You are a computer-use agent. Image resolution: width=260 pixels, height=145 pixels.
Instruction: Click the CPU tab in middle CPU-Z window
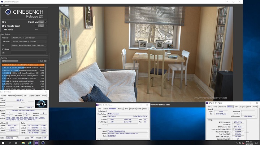99,109
